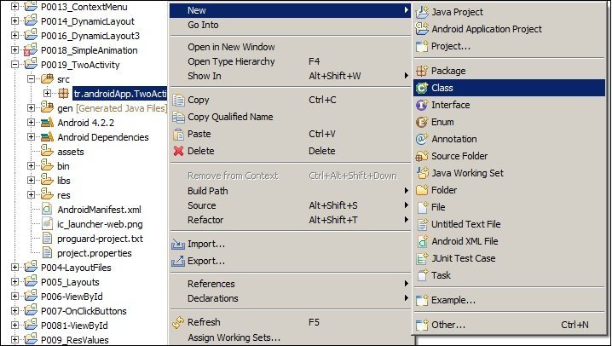This screenshot has height=346, width=612.
Task: Click the JUnit Test Case icon
Action: coord(421,258)
